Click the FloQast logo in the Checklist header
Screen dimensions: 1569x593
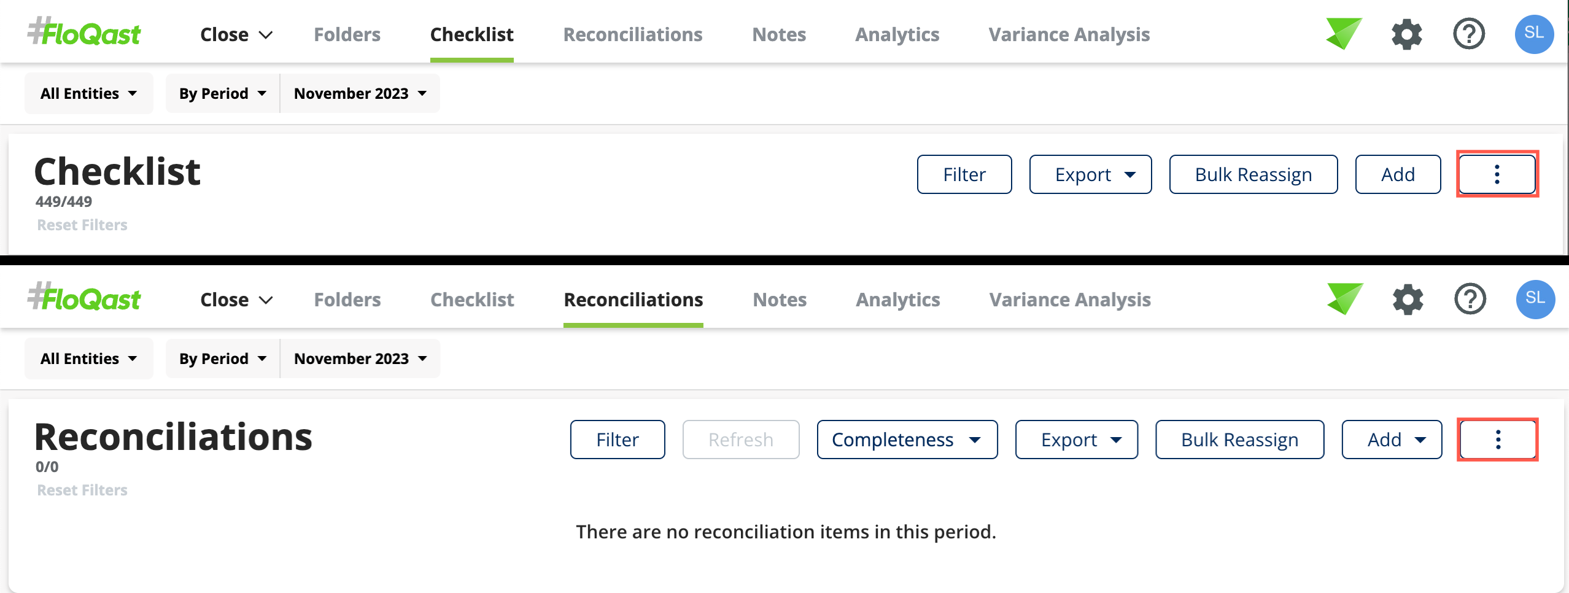coord(84,32)
